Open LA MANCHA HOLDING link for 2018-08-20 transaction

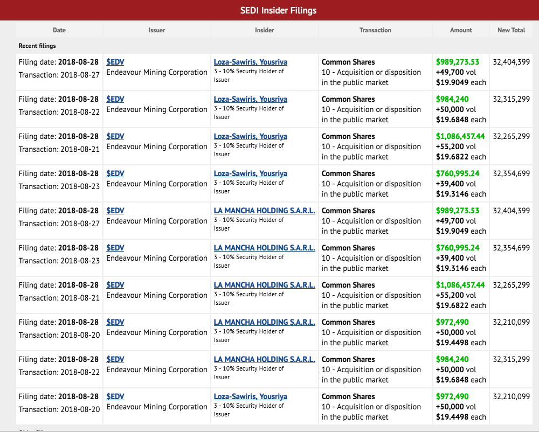(x=264, y=322)
